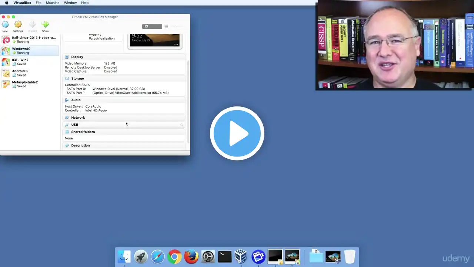Open Finder from the Dock
Screen dimensions: 474x267
124,256
